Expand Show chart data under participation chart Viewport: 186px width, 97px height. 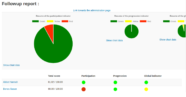coord(11,65)
